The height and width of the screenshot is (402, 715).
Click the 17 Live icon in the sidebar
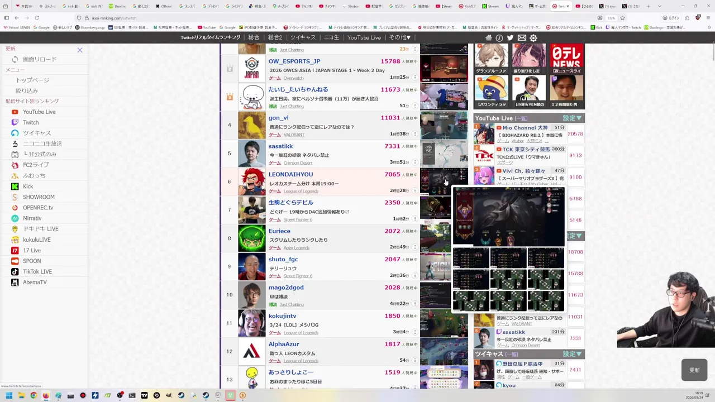point(15,250)
